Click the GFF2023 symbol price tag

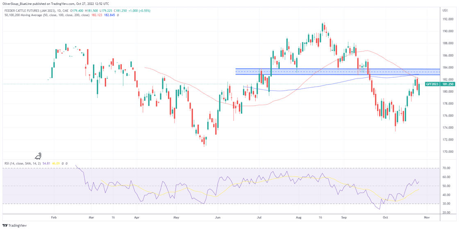coord(432,84)
